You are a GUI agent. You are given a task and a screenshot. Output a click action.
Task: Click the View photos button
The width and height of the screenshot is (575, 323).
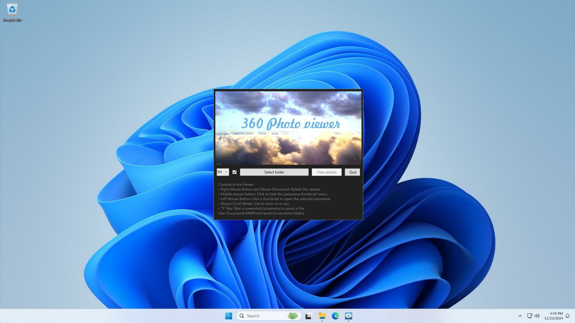[326, 172]
